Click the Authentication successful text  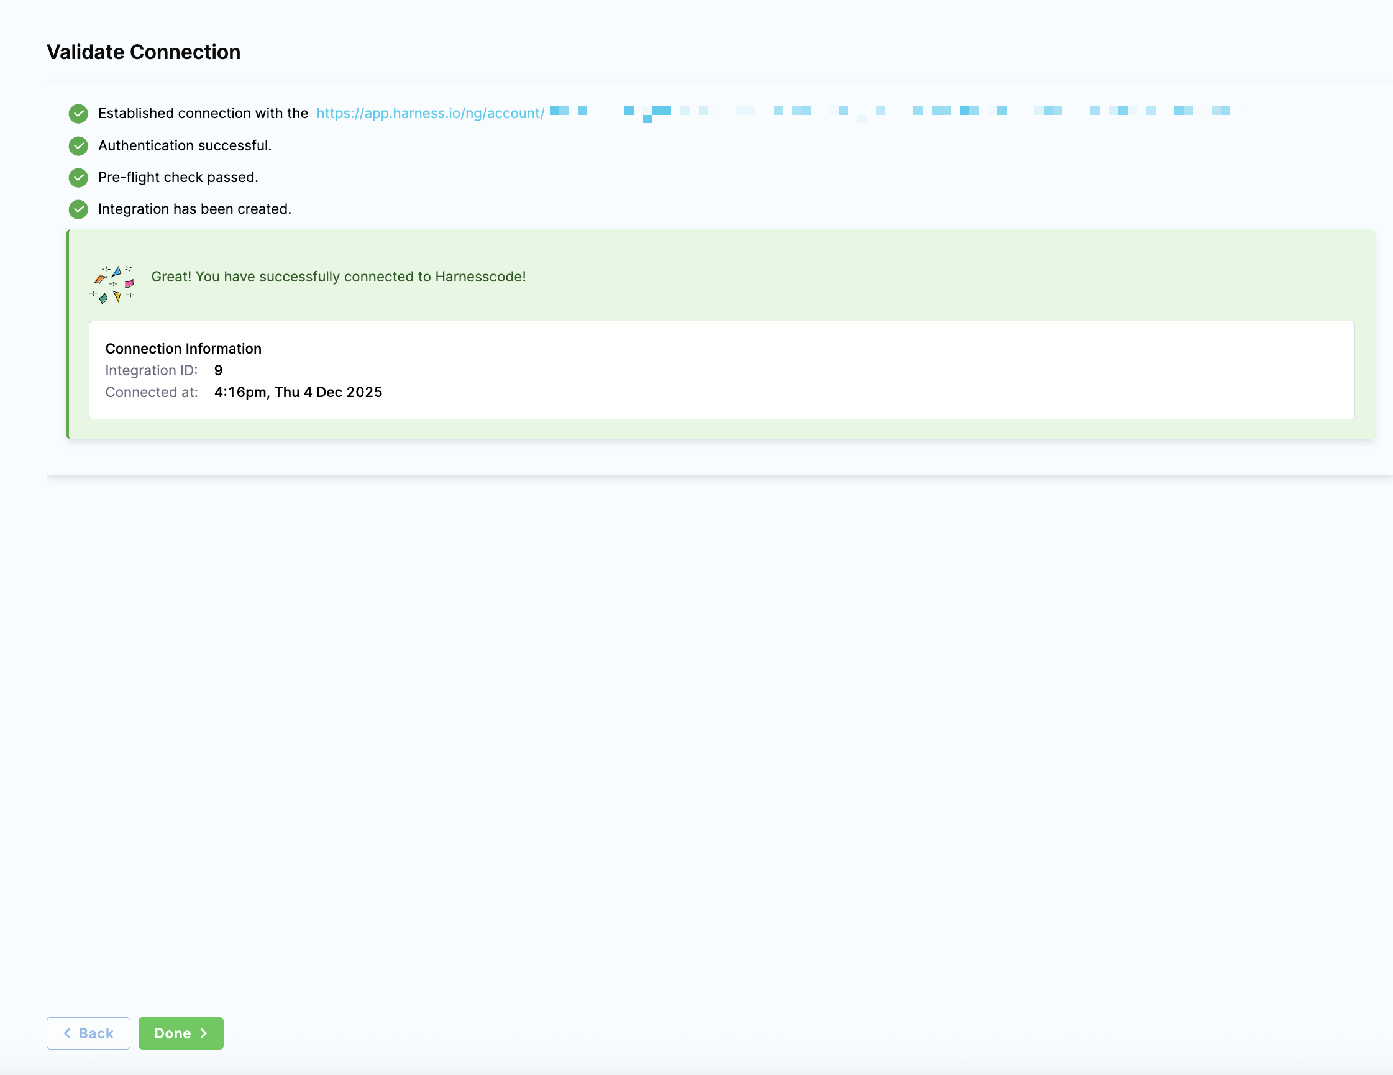tap(185, 145)
